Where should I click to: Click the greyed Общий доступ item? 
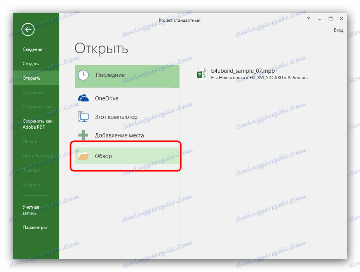click(x=38, y=156)
